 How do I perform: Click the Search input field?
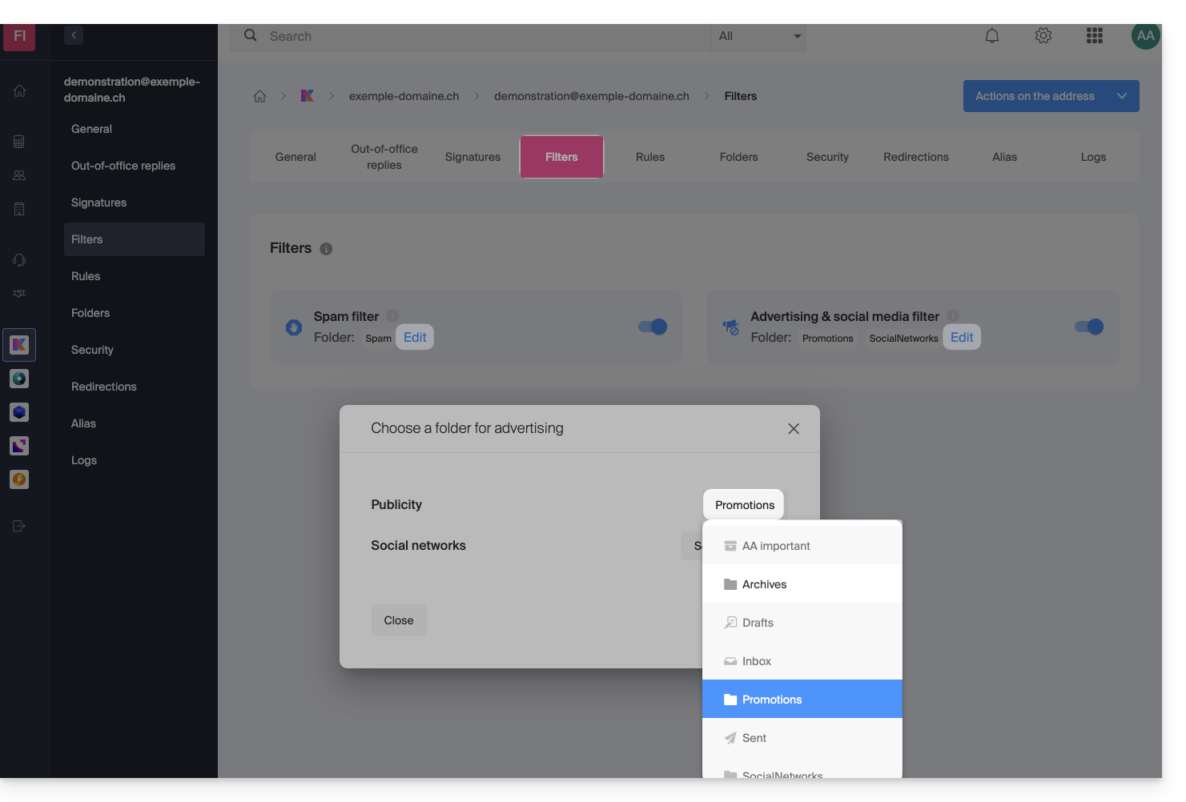pyautogui.click(x=480, y=36)
